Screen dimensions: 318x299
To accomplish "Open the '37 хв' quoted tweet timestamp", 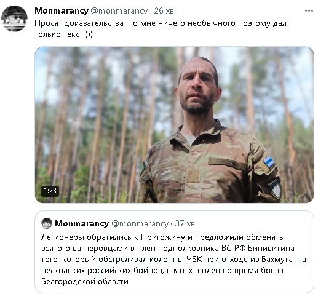I will [x=185, y=223].
